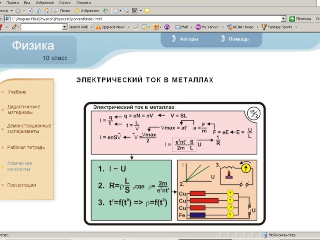Open the Вид menu

click(27, 3)
